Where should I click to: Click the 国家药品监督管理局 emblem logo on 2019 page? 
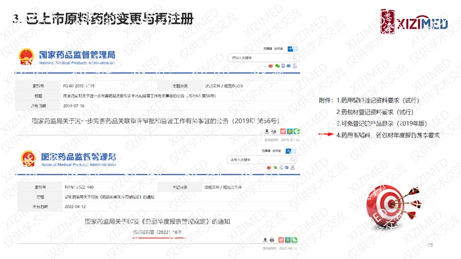[x=24, y=57]
